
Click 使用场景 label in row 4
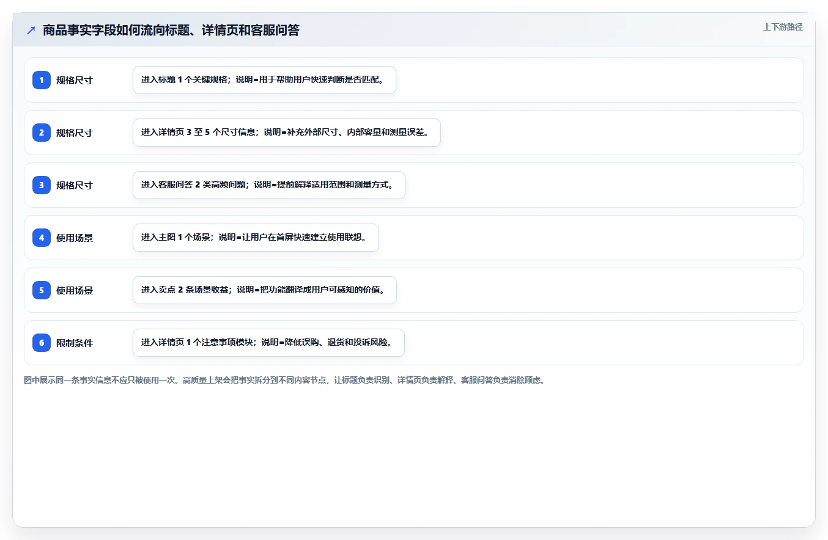coord(75,238)
